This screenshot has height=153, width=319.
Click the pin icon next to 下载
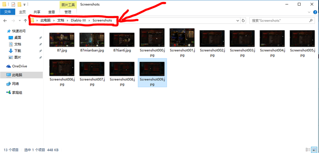coord(40,51)
